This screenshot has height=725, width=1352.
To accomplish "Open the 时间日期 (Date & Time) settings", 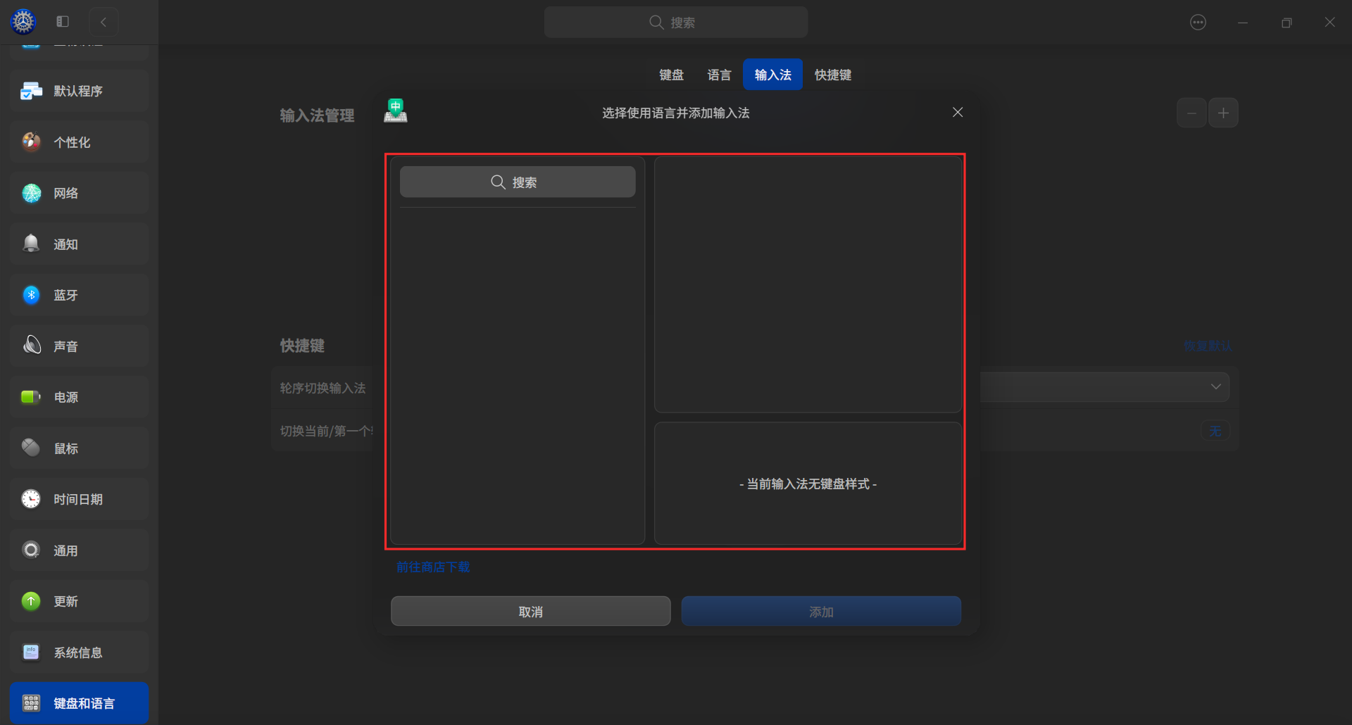I will pyautogui.click(x=78, y=499).
